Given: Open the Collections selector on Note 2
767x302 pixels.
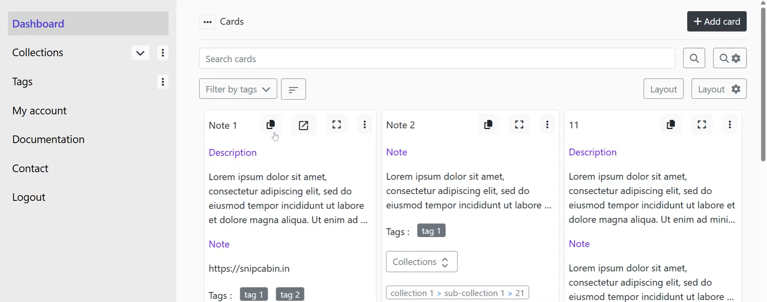Looking at the screenshot, I should click(422, 262).
